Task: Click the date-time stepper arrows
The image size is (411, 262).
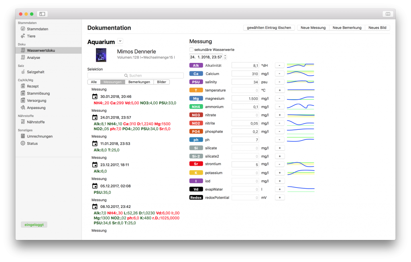Action: point(225,57)
